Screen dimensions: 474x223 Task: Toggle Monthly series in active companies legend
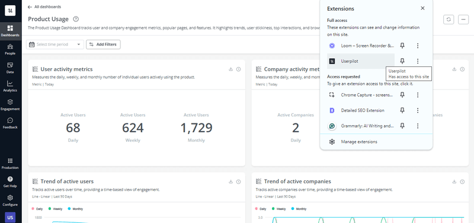[299, 209]
